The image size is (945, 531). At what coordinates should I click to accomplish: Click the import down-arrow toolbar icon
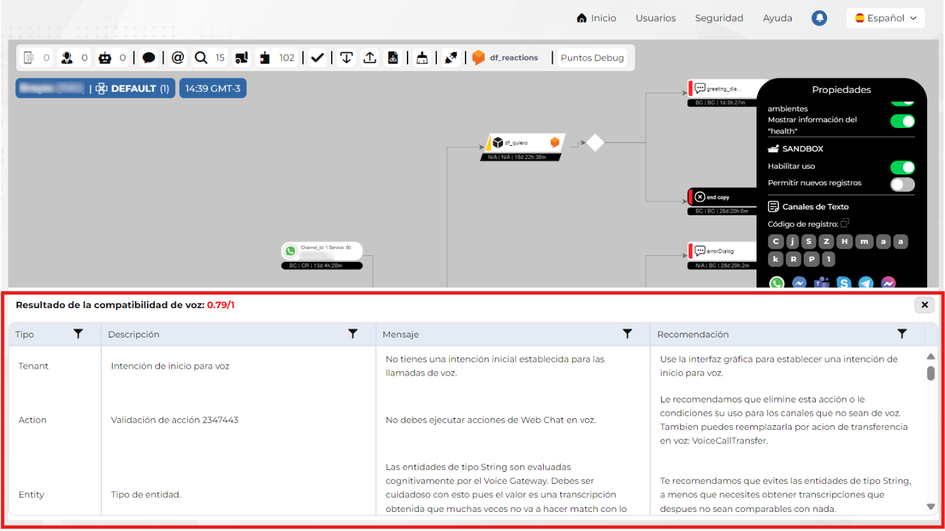click(x=346, y=58)
